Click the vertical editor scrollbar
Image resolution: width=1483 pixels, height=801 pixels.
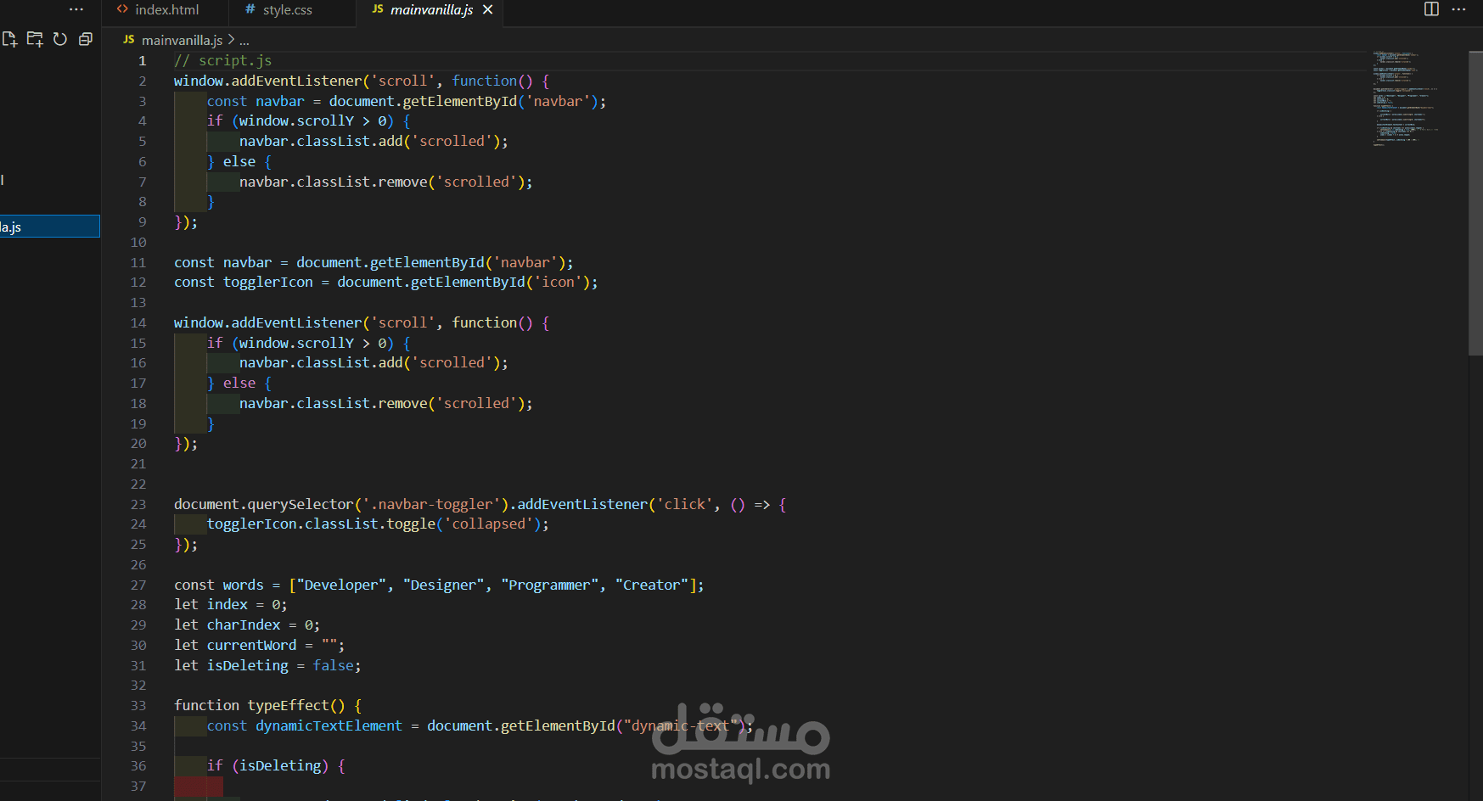pos(1475,203)
